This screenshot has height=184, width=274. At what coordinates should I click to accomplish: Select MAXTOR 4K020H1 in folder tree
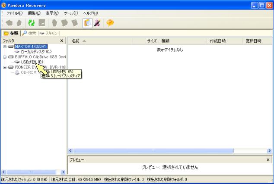pos(31,47)
